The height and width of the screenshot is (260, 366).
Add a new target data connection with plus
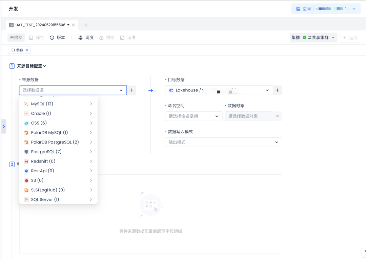tap(278, 90)
